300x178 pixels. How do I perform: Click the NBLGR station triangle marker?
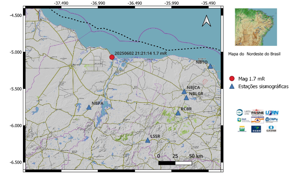[x=186, y=98]
